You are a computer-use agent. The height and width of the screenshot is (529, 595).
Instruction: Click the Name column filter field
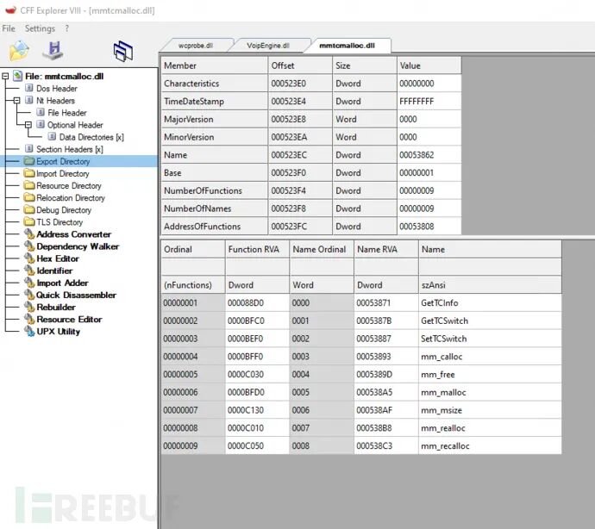click(490, 267)
